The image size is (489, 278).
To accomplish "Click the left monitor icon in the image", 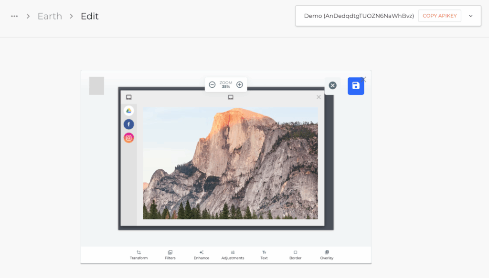I will click(129, 97).
